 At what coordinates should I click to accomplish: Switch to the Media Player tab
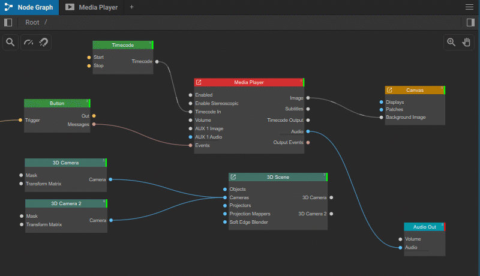[92, 7]
